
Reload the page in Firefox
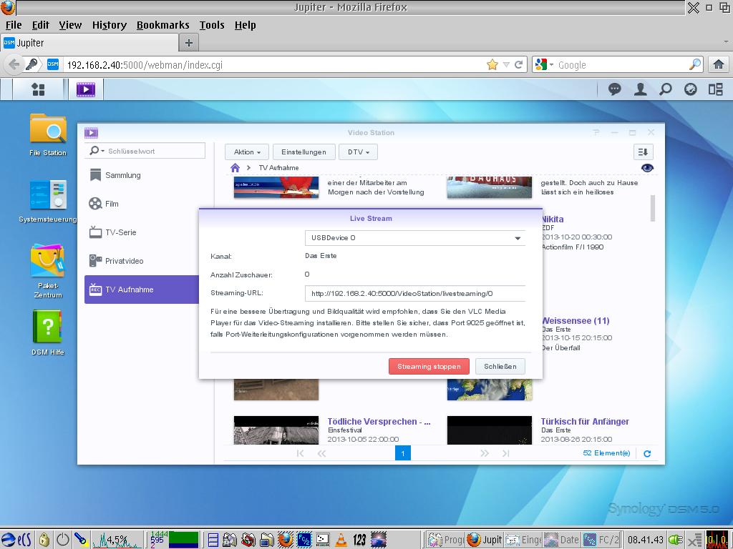(x=518, y=64)
